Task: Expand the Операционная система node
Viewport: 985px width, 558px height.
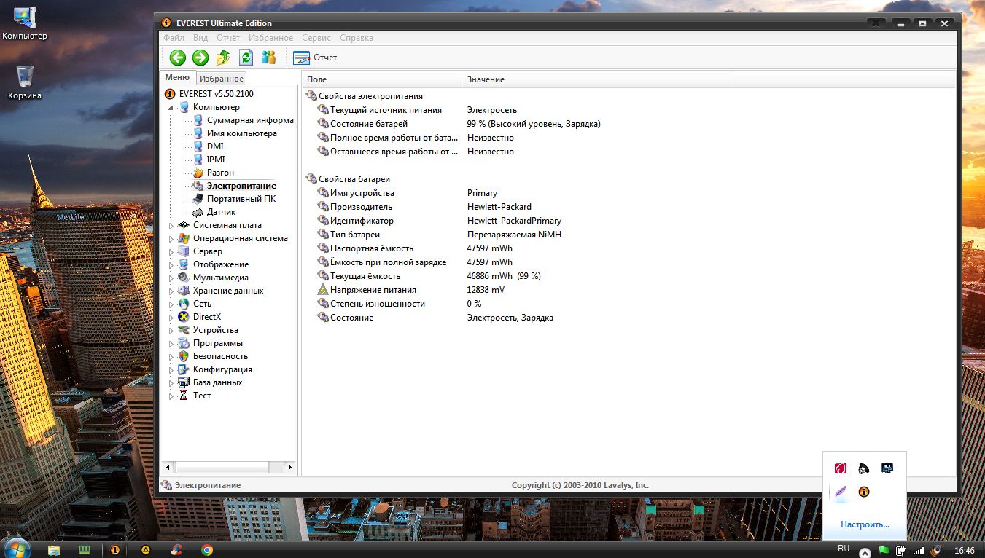Action: (x=172, y=239)
